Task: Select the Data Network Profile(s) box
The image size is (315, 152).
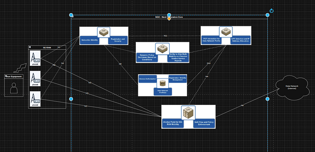Action: 163,92
